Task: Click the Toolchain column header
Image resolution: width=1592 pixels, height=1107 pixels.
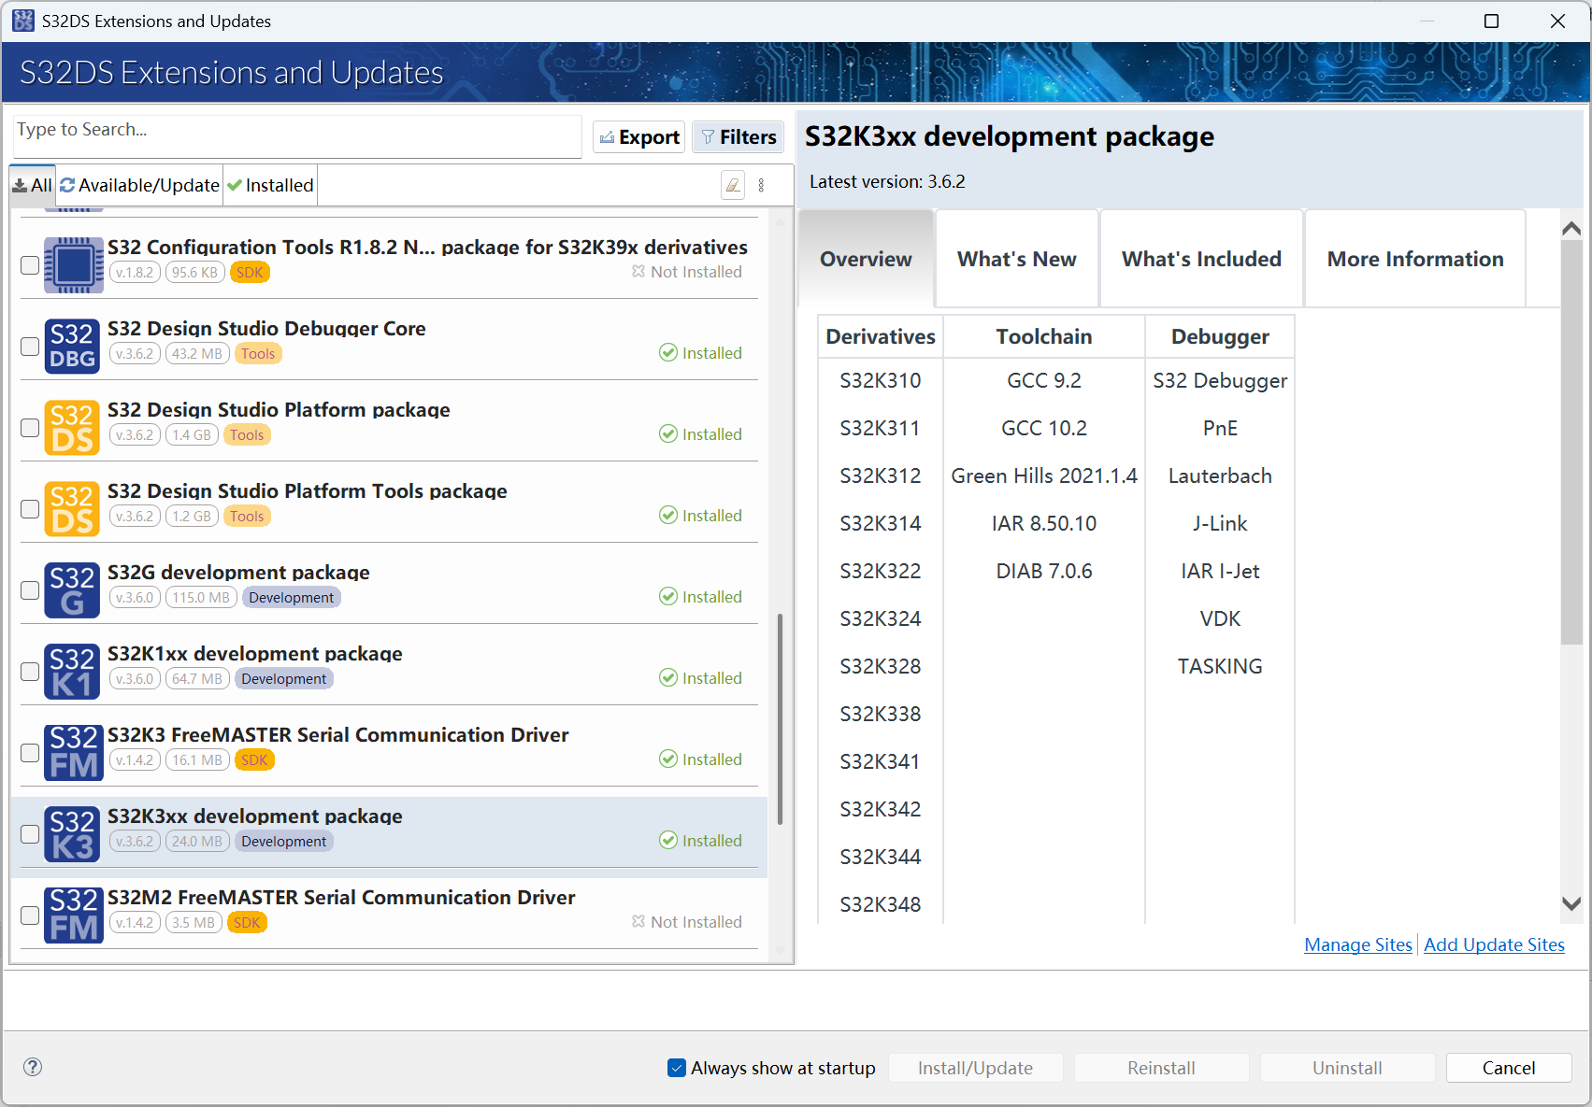Action: click(x=1044, y=336)
